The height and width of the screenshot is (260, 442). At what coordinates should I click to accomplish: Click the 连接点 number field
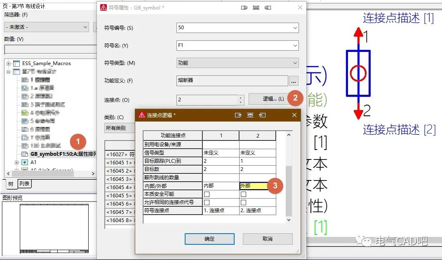[x=207, y=100]
